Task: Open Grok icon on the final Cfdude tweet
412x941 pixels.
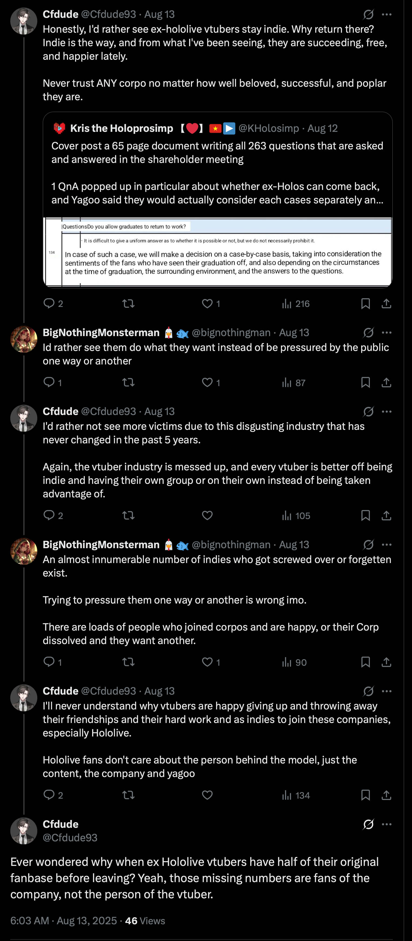Action: tap(368, 825)
